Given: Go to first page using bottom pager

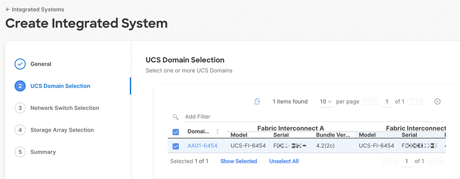Looking at the screenshot, I should [386, 161].
